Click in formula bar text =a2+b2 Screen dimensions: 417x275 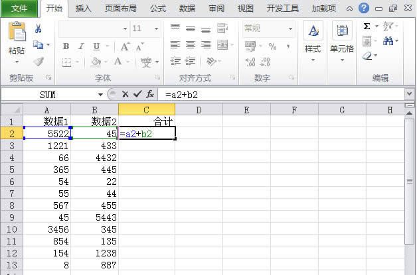pos(181,95)
